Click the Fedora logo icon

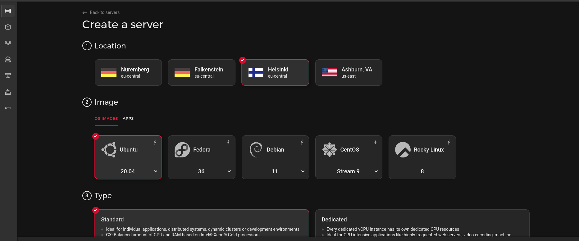click(182, 150)
